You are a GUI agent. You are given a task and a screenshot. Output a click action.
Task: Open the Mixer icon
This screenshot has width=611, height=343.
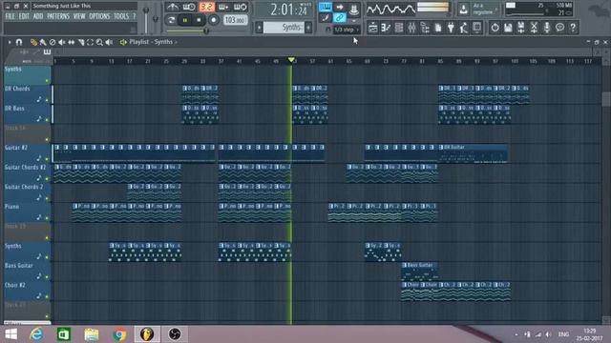click(411, 28)
